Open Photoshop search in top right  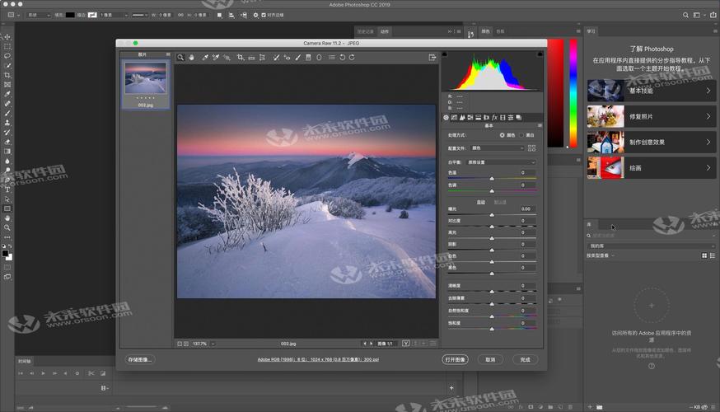coord(685,15)
